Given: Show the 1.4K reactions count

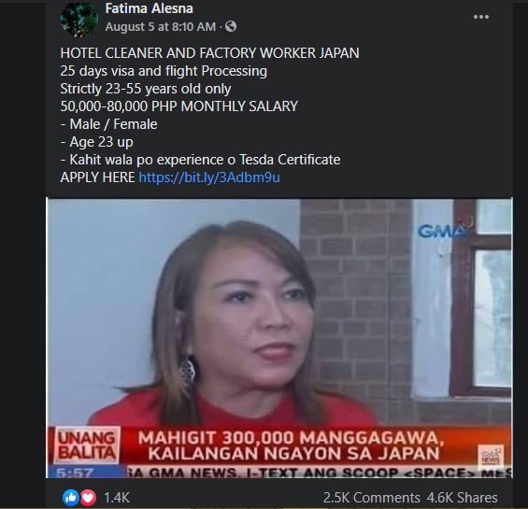Looking at the screenshot, I should click(x=117, y=498).
